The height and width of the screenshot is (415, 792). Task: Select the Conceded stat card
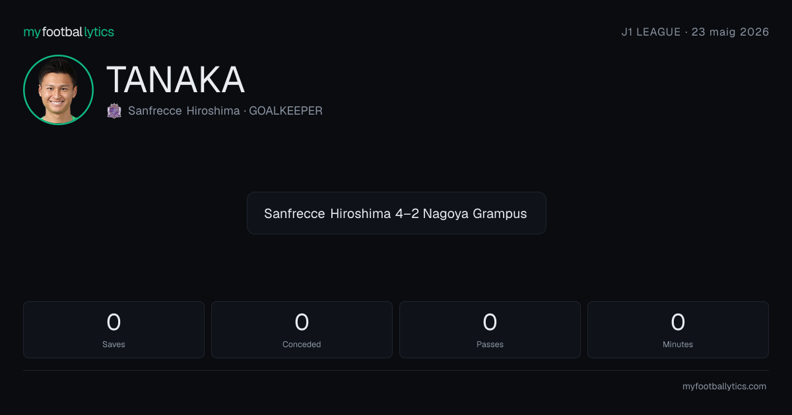302,329
